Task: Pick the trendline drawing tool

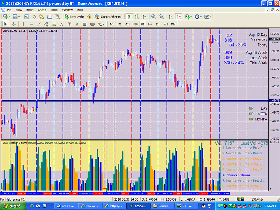Action: 39,24
